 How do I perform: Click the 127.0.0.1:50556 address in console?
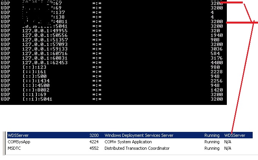[x=45, y=35]
